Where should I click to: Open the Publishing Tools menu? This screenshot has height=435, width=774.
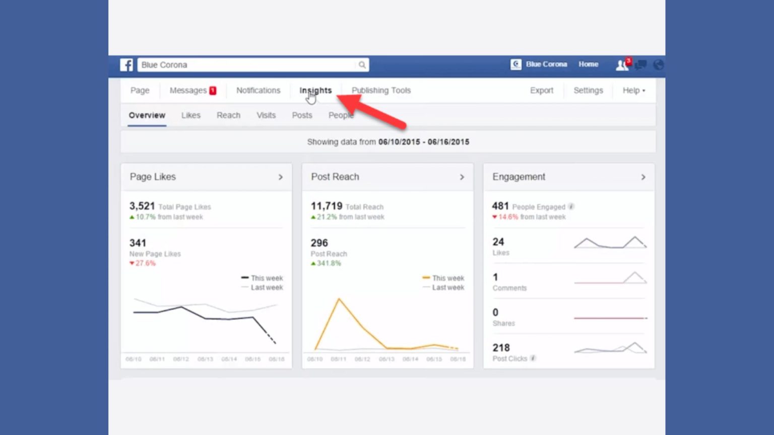pos(380,90)
